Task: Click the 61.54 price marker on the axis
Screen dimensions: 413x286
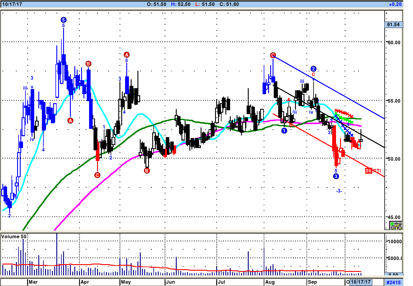Action: [x=394, y=24]
